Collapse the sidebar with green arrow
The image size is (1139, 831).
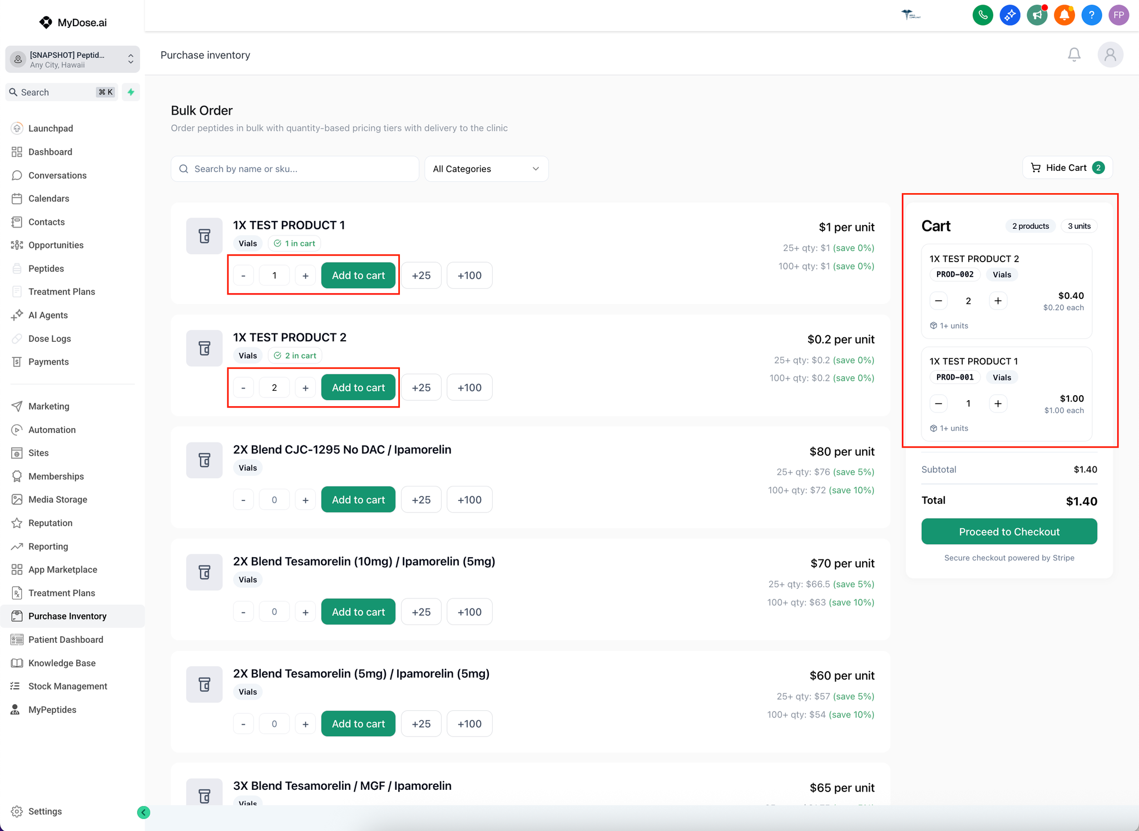click(x=143, y=812)
